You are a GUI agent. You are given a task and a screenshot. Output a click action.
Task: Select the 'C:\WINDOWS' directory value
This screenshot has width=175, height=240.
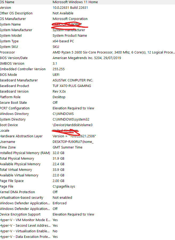[x=63, y=114]
